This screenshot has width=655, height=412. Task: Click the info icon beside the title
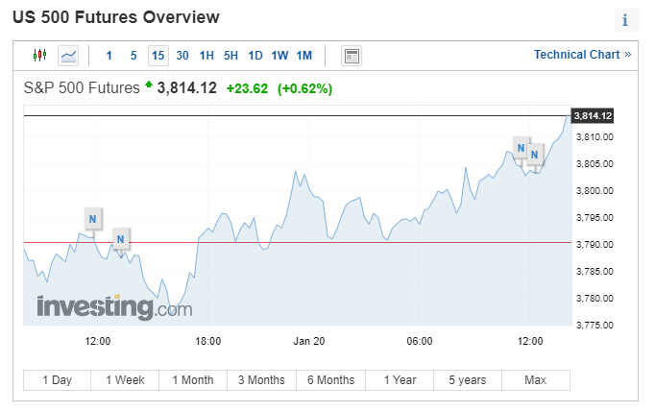tap(625, 20)
